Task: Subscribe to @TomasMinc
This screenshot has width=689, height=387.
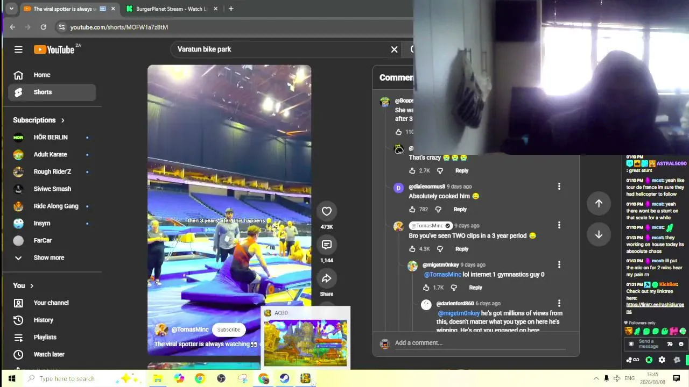Action: point(229,329)
